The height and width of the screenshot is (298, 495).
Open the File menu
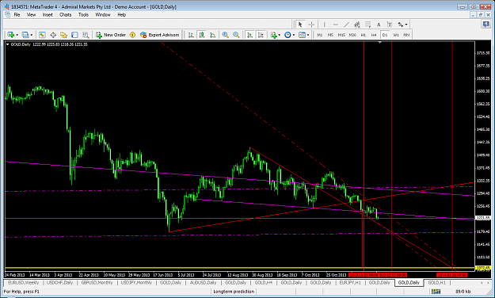(17, 14)
